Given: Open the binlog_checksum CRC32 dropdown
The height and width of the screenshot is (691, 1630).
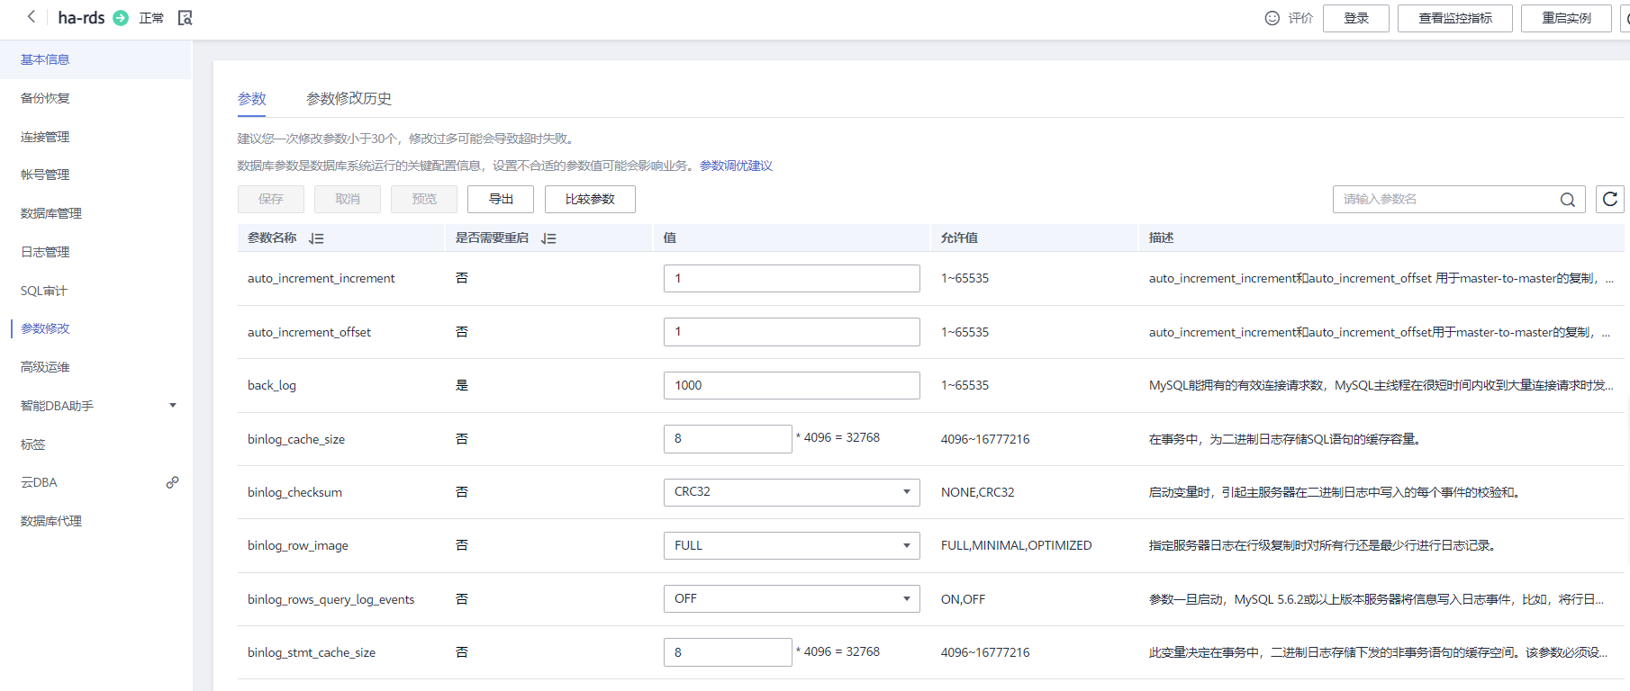Looking at the screenshot, I should tap(791, 492).
